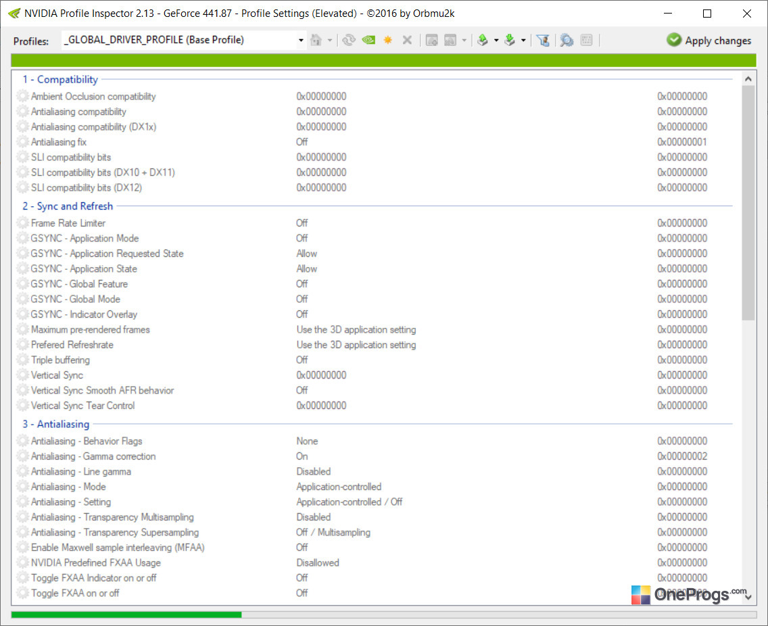The image size is (768, 626).
Task: Click the On value of Antialiasing - Gamma correction
Action: [x=302, y=456]
